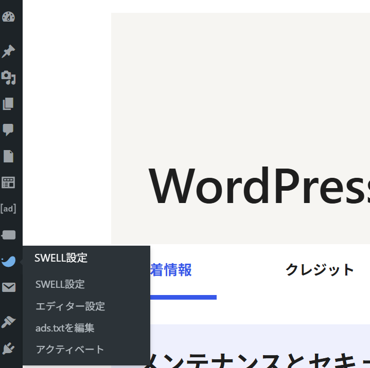The height and width of the screenshot is (368, 370).
Task: Open エディター設定 submenu item
Action: tap(71, 306)
